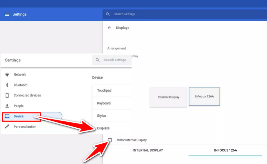Screen dimensions: 267x164
Task: Switch to the INFOCUS 126A tab
Action: 225,150
